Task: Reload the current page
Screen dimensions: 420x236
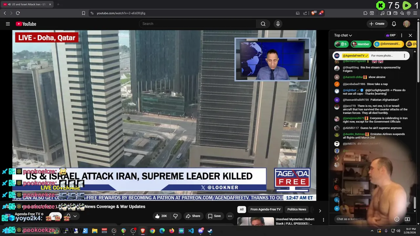Action: tap(18, 13)
